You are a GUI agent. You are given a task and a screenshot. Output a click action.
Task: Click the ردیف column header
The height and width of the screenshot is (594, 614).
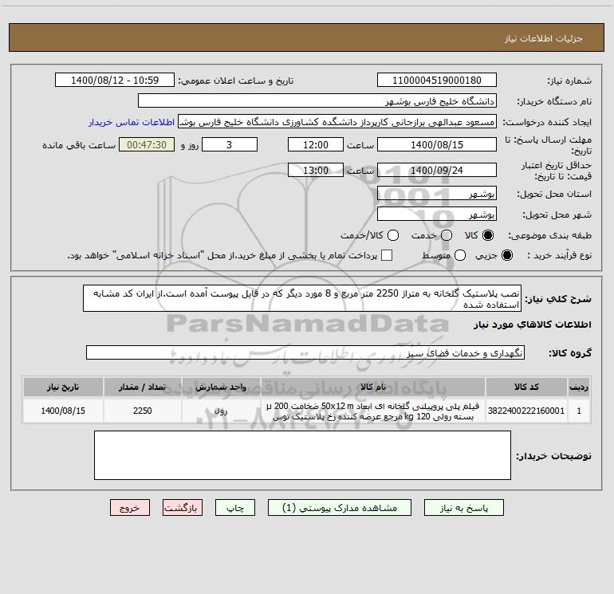click(579, 387)
